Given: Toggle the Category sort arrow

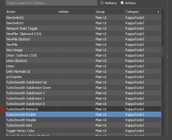Looking at the screenshot, I should 158,12.
